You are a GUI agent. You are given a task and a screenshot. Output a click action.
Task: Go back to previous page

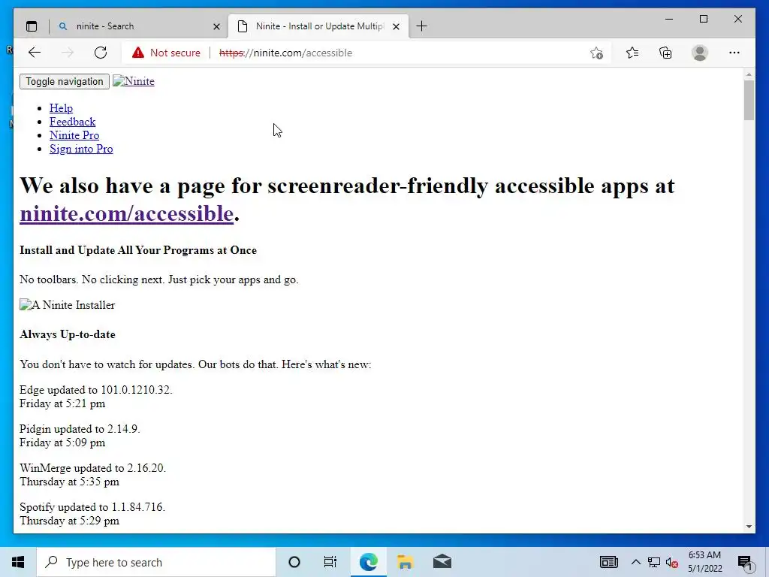(35, 53)
